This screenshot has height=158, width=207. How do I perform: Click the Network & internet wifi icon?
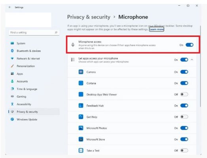tap(12, 58)
